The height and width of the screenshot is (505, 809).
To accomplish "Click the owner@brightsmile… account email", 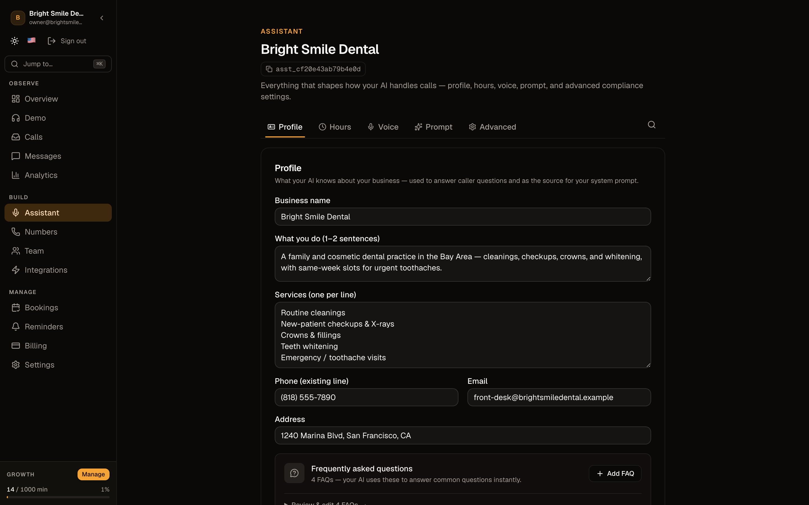I will pyautogui.click(x=56, y=22).
